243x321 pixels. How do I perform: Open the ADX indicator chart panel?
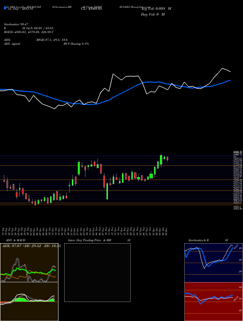(29, 263)
